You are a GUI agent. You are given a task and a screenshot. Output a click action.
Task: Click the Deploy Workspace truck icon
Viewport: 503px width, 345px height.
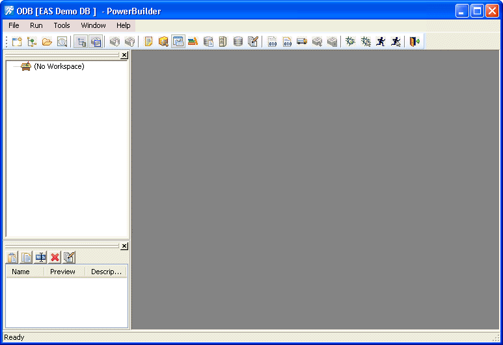[302, 42]
